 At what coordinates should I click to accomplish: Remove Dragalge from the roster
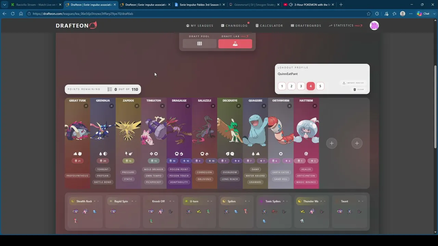pos(188,106)
